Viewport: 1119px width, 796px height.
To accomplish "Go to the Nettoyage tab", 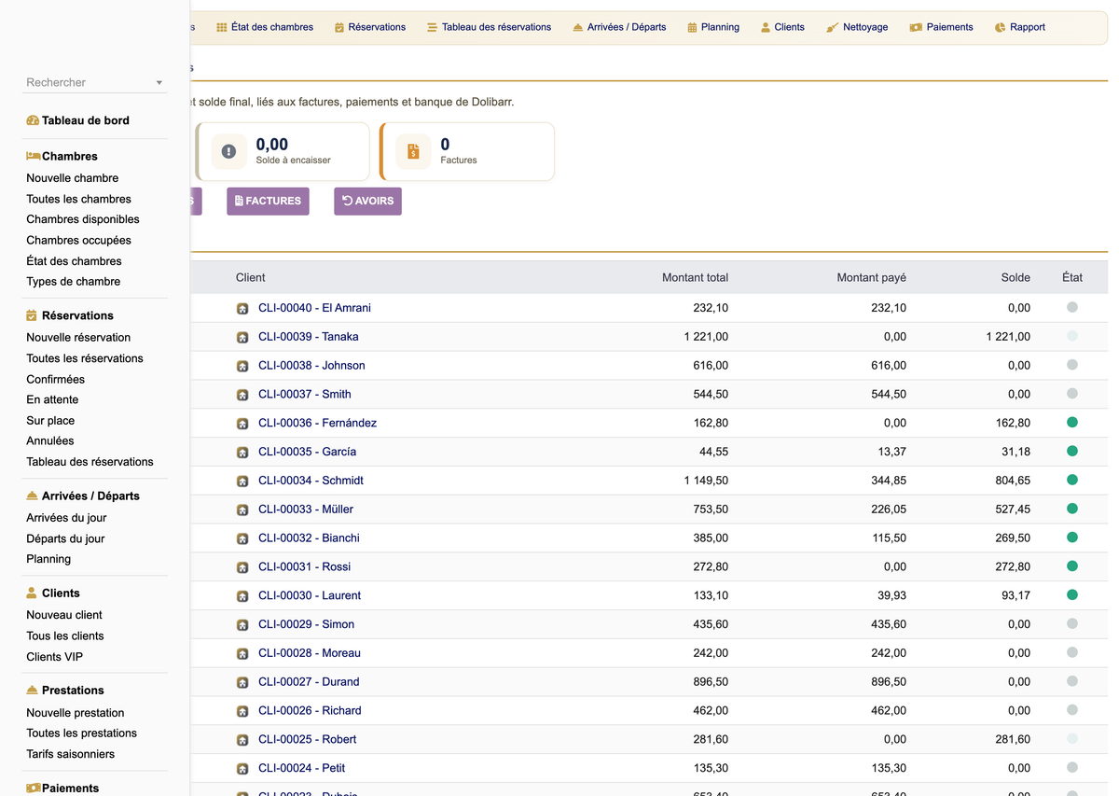I will click(x=857, y=27).
